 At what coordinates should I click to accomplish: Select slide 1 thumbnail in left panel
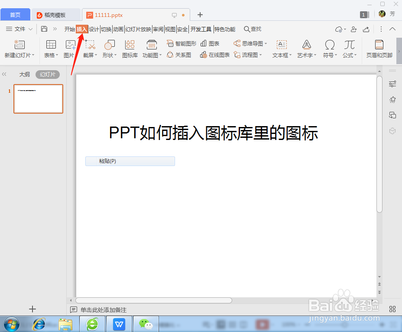pos(38,99)
